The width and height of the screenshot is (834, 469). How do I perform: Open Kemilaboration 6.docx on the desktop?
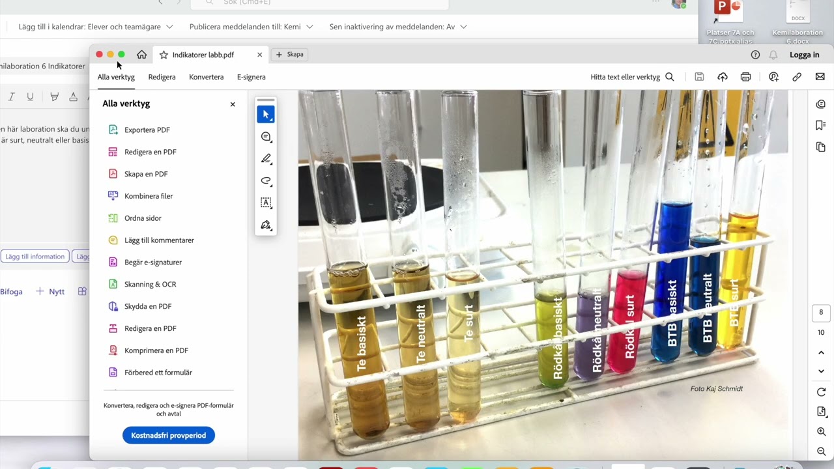coord(798,22)
